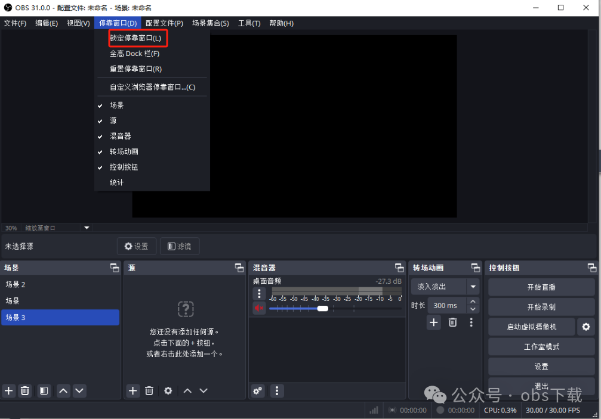601x419 pixels.
Task: Add a new transition with the plus icon
Action: (x=433, y=322)
